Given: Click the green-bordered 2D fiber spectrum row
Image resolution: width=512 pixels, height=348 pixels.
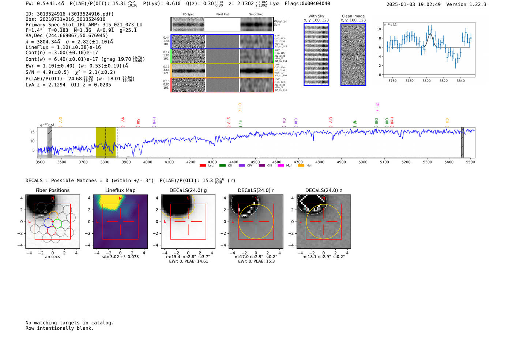Looking at the screenshot, I should click(222, 56).
